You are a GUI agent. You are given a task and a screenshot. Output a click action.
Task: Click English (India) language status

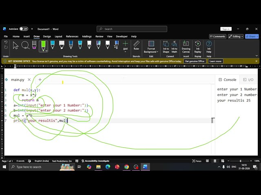42,161
